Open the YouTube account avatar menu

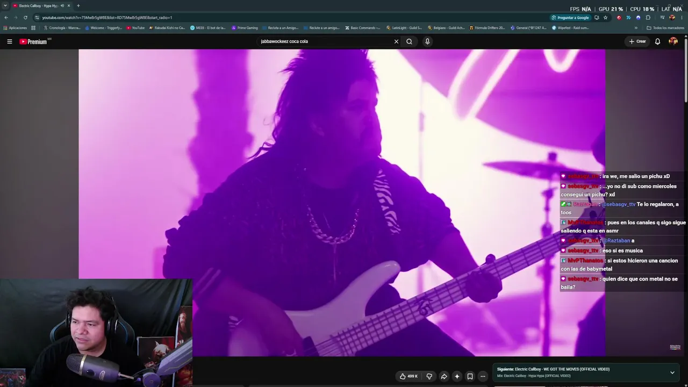[673, 41]
